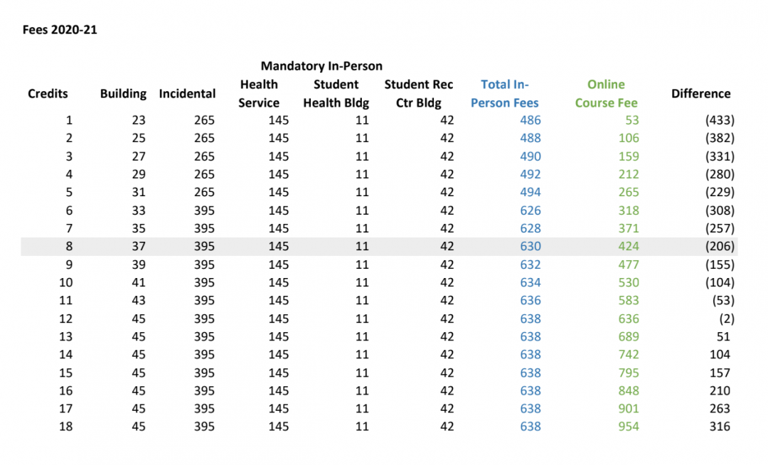Select the Credits column header
This screenshot has width=768, height=465.
(48, 94)
